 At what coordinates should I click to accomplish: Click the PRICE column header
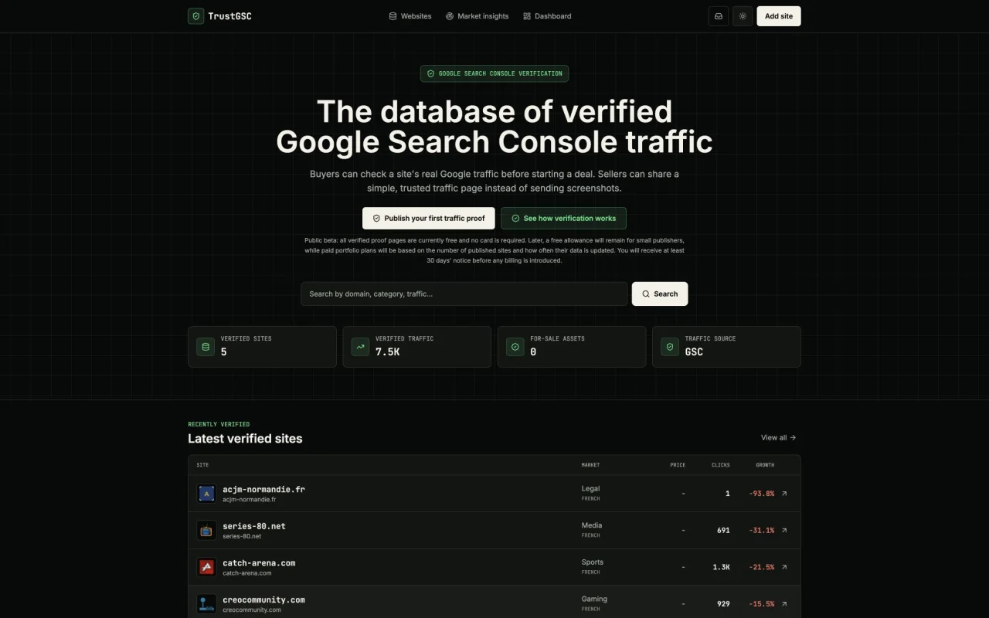(x=678, y=465)
